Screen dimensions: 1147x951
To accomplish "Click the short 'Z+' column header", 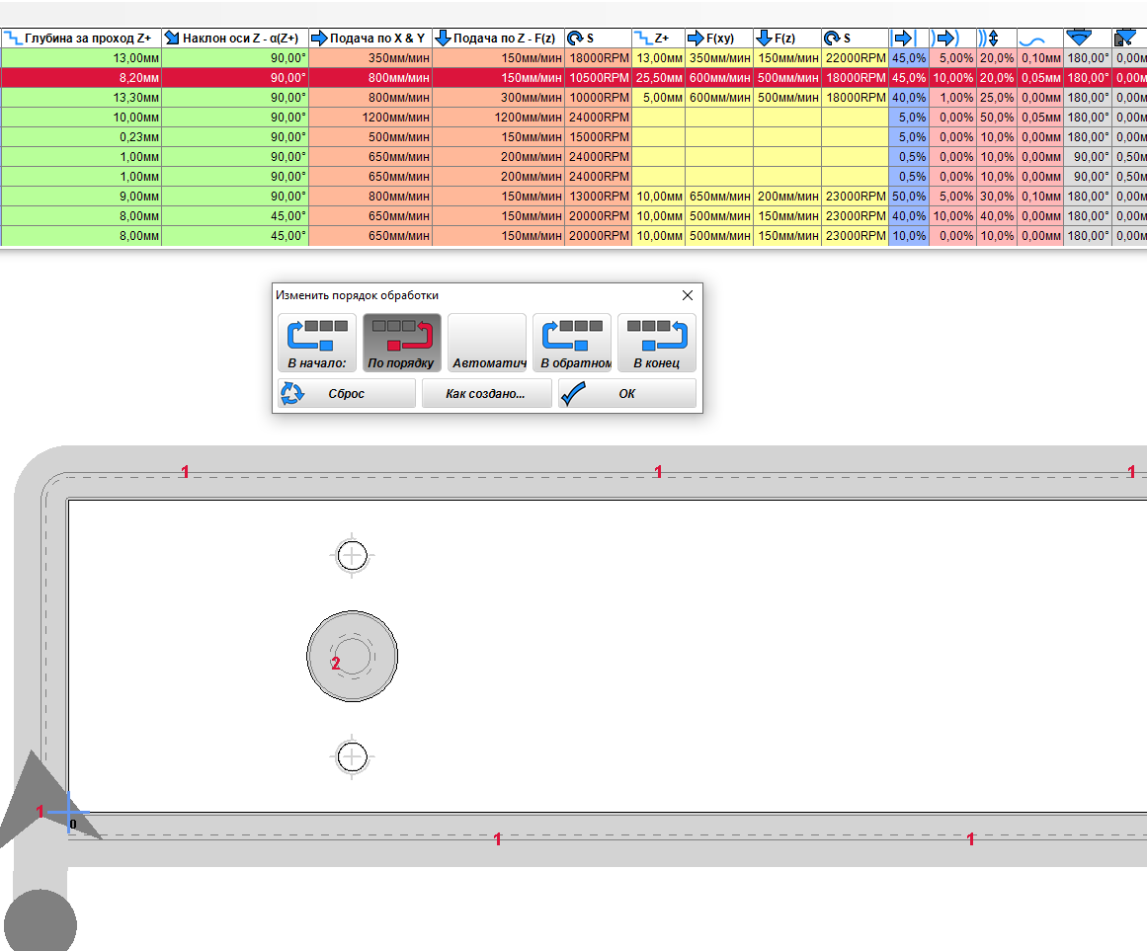I will point(658,38).
